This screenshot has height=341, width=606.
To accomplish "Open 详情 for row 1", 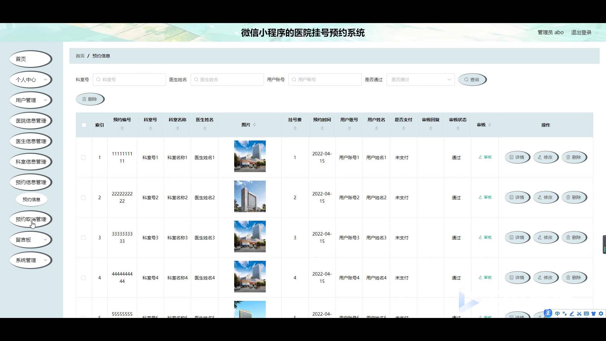I will pos(517,157).
